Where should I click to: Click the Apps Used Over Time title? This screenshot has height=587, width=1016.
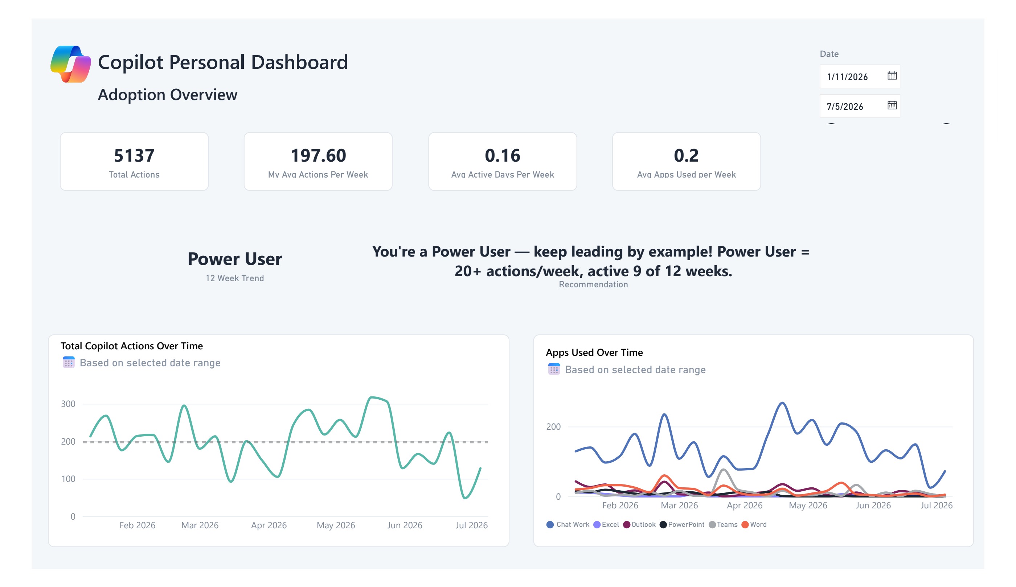point(594,352)
